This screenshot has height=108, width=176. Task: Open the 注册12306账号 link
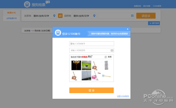pyautogui.click(x=123, y=96)
